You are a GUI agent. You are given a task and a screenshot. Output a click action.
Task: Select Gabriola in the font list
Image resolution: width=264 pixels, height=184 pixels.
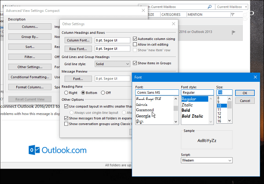pos(142,105)
